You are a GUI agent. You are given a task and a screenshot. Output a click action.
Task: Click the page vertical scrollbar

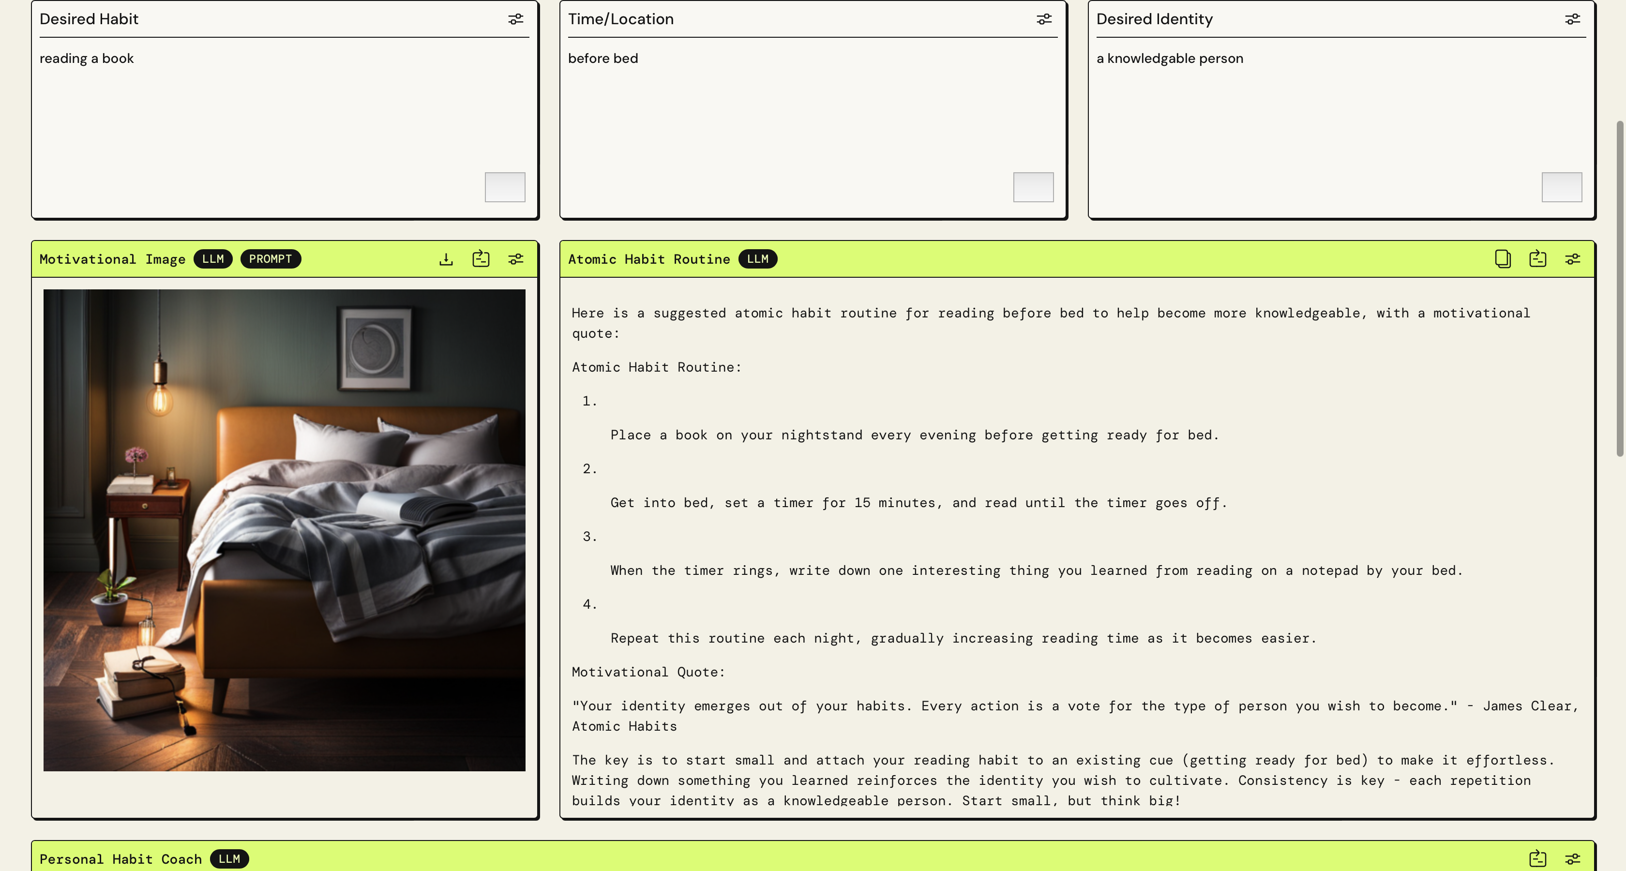pos(1620,288)
